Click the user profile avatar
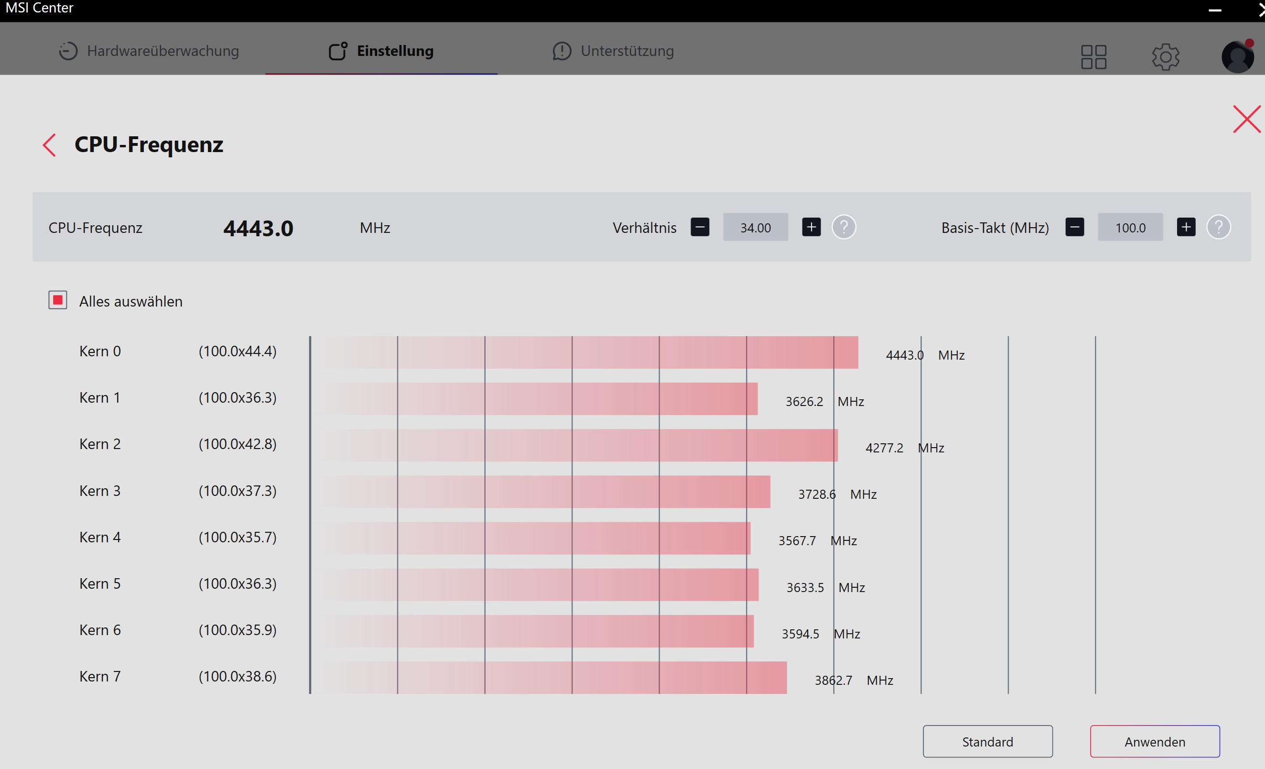This screenshot has width=1265, height=769. pos(1237,56)
